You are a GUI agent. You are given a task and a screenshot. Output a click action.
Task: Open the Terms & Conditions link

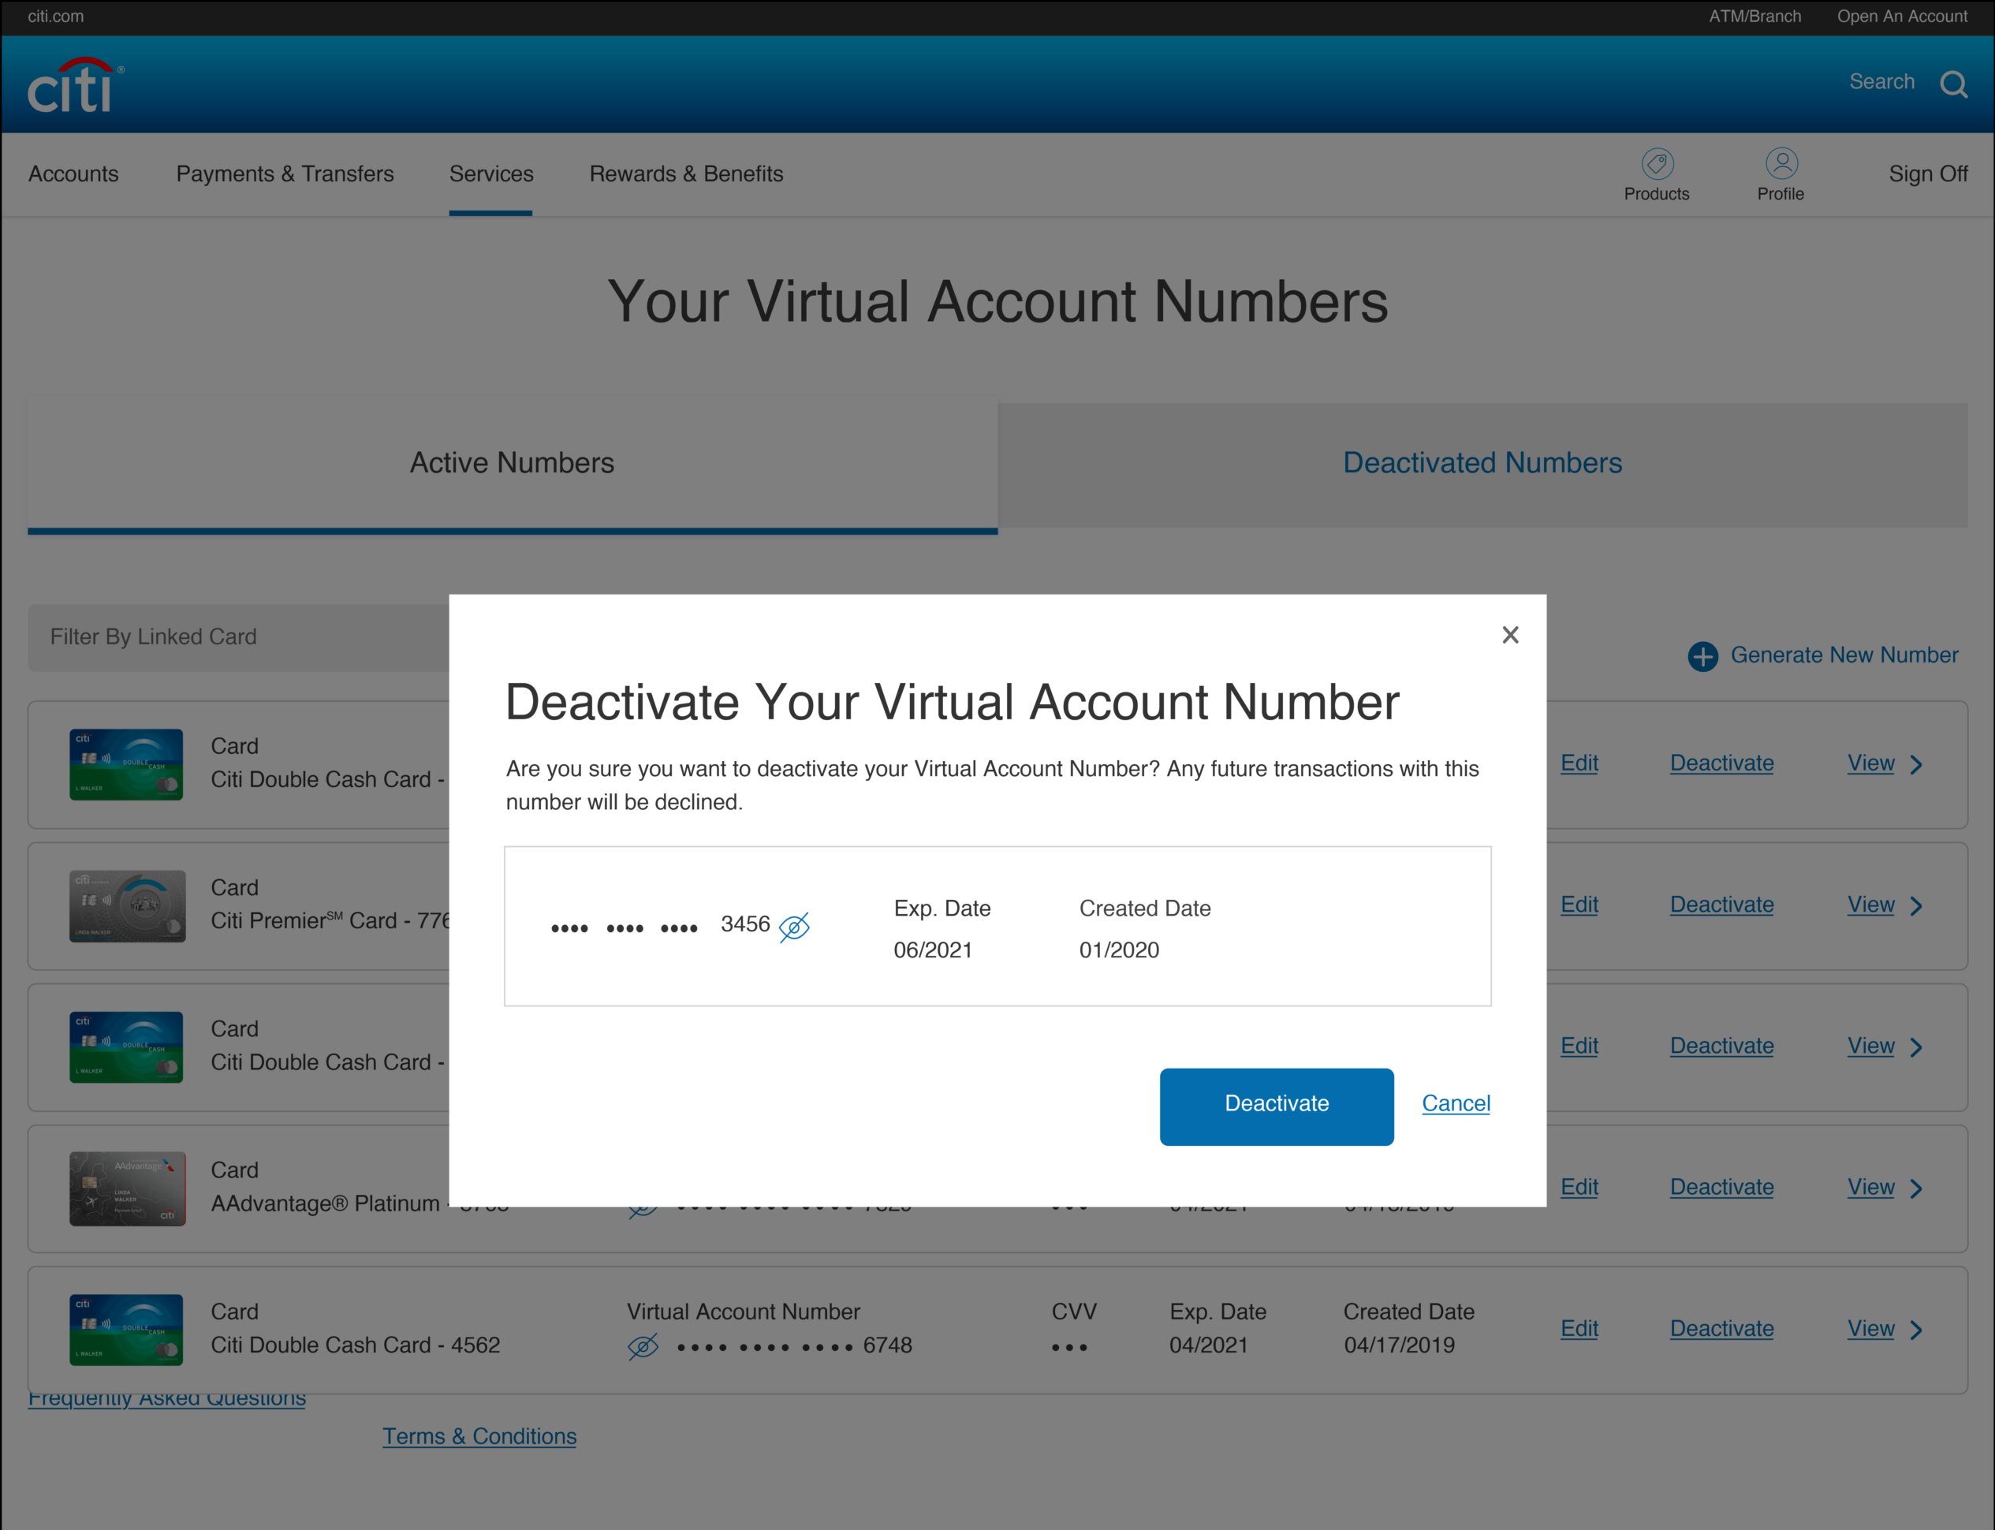[x=479, y=1436]
